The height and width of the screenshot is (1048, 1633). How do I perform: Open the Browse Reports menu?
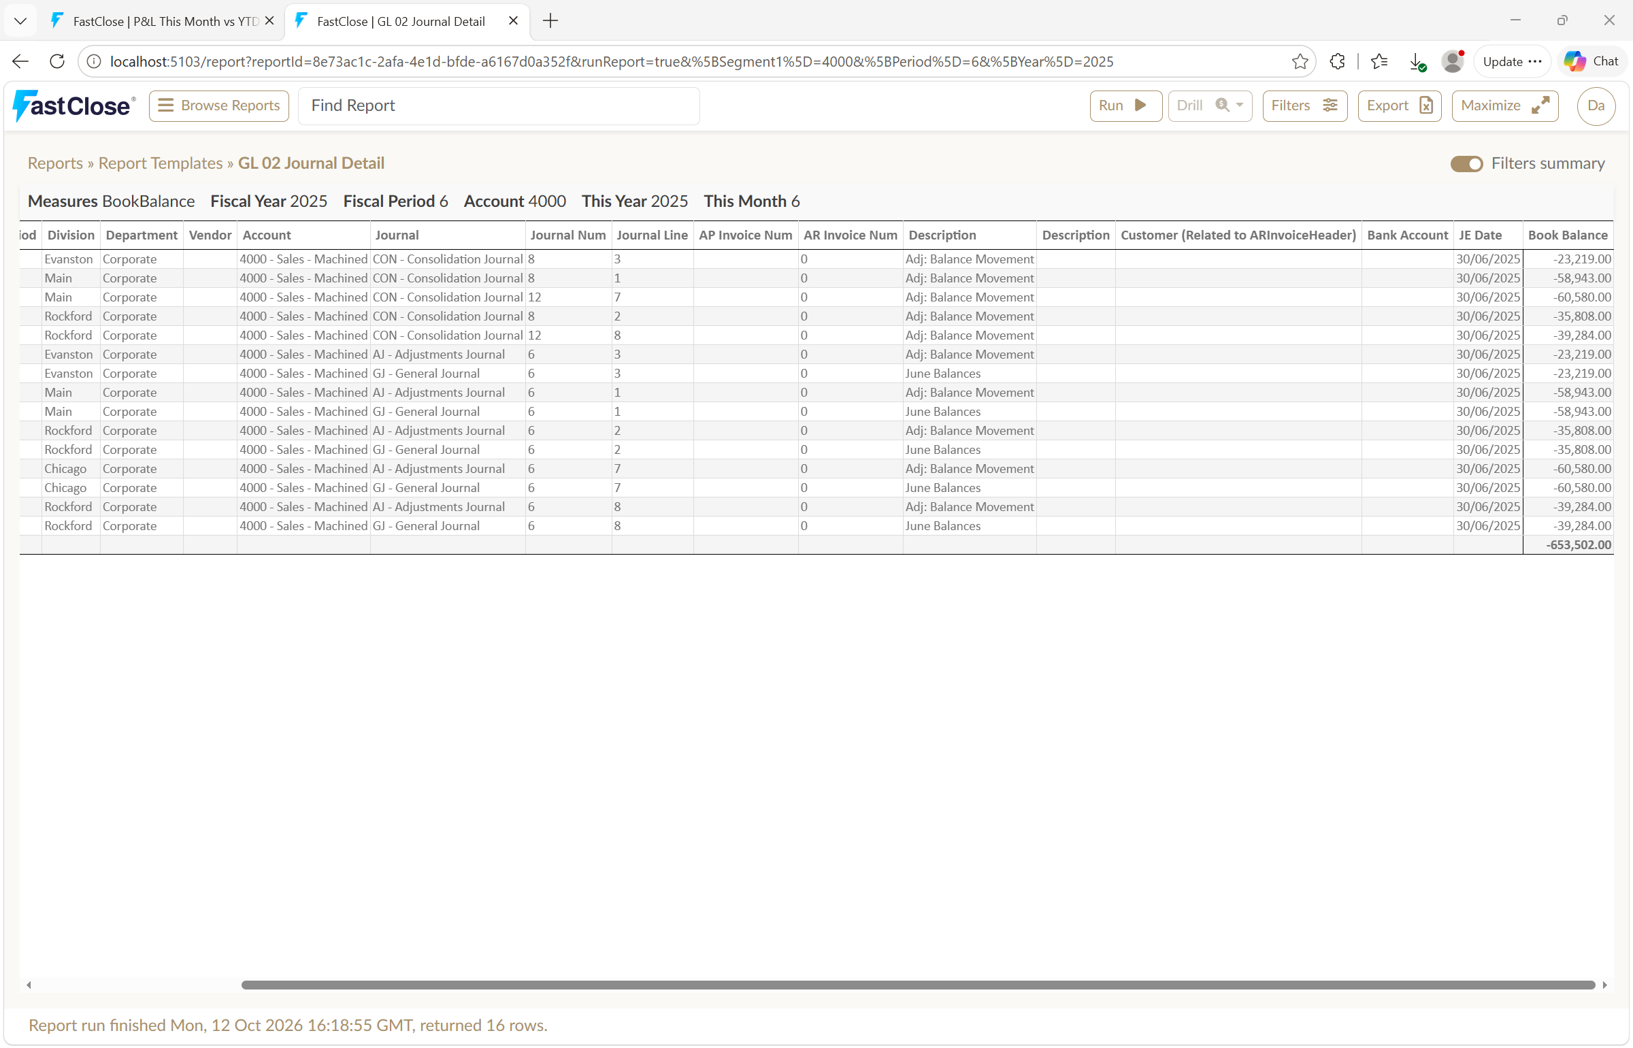click(219, 106)
